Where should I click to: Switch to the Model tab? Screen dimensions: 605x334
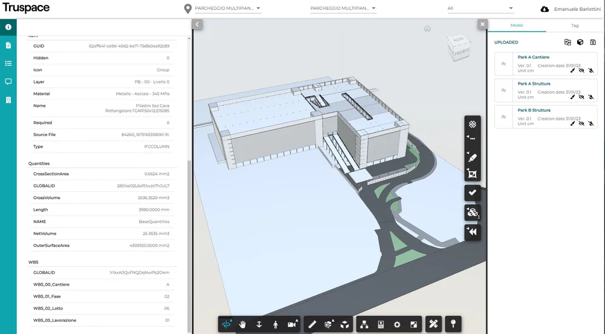click(517, 25)
